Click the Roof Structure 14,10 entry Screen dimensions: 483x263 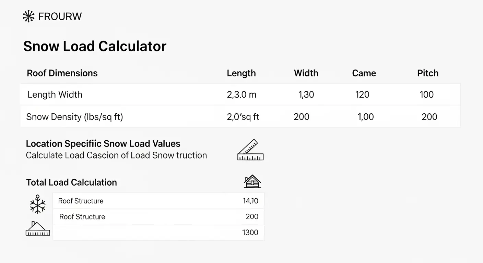pyautogui.click(x=158, y=201)
